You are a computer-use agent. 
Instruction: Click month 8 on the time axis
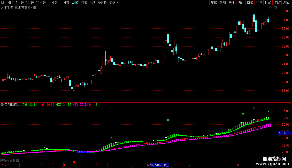[x=238, y=165]
